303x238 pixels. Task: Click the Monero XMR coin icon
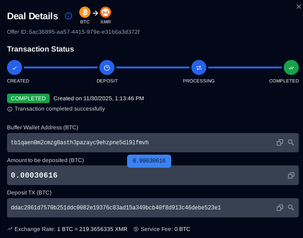[x=106, y=13]
